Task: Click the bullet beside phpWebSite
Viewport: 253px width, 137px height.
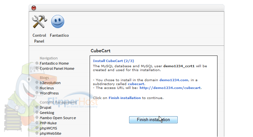Action: pos(37,133)
